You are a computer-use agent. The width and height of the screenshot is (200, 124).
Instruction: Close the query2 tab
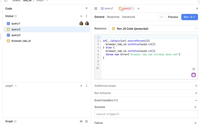[x=133, y=8]
